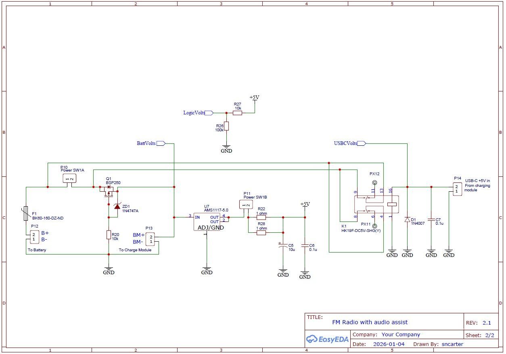Click resistor R20 10k symbol
506x354 pixels.
(109, 234)
